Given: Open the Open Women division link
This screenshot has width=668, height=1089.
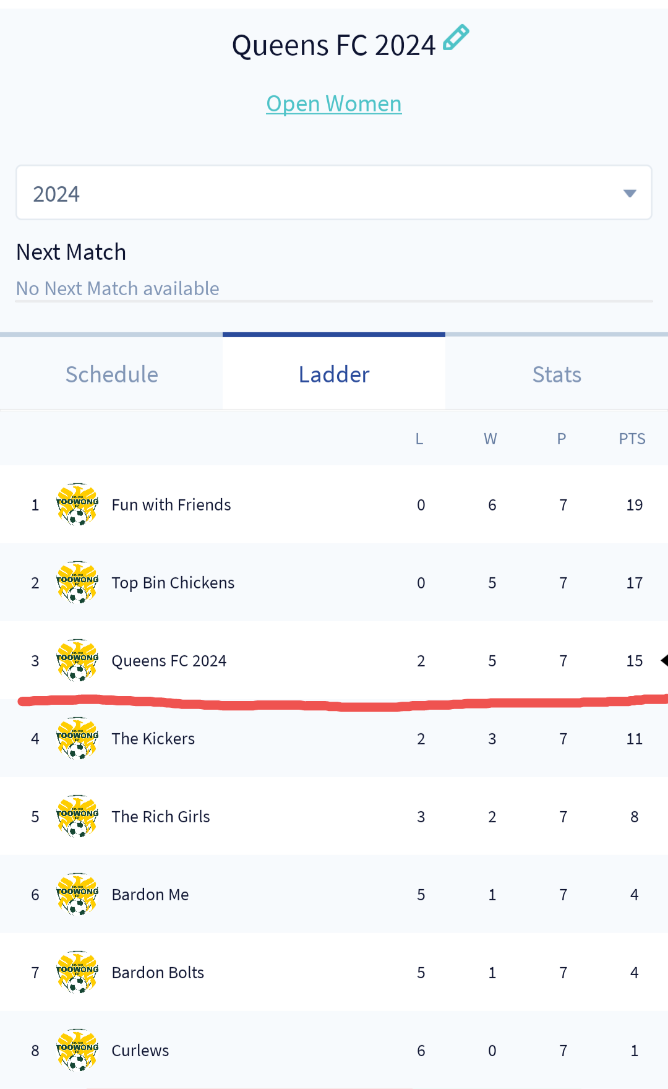Looking at the screenshot, I should click(334, 104).
